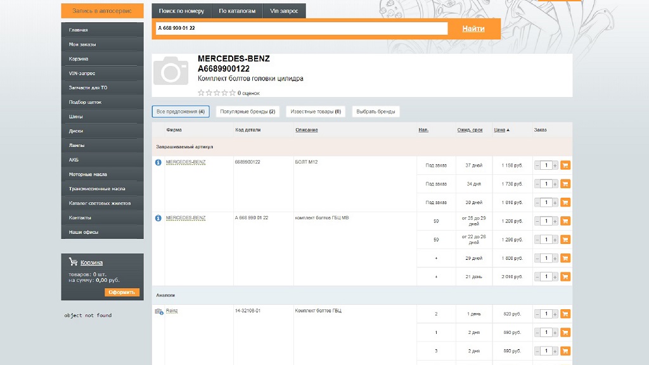Open info icon for MERCEDES-BENZ 6689900122
The image size is (649, 365).
(x=158, y=162)
